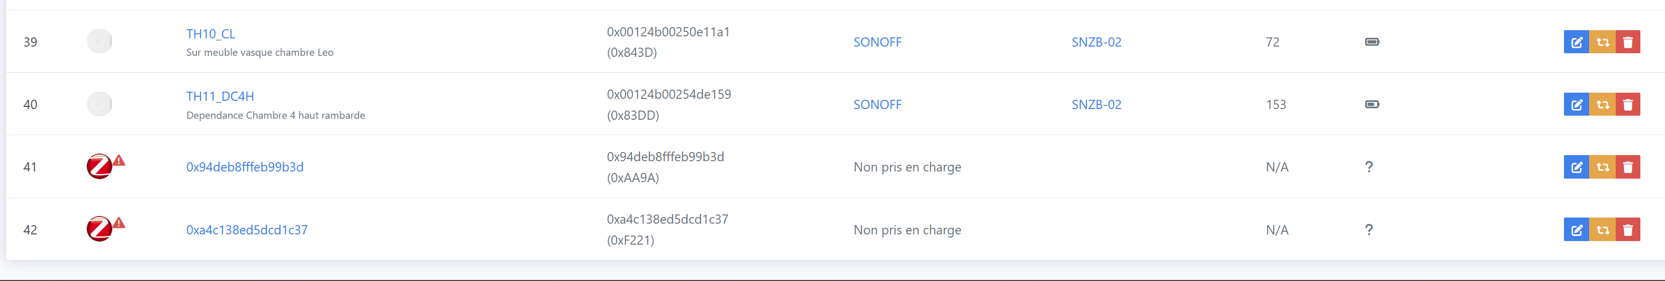This screenshot has height=281, width=1665.
Task: Delete device 0xa4c138ed5dcd1c37 using the red icon
Action: pyautogui.click(x=1628, y=229)
